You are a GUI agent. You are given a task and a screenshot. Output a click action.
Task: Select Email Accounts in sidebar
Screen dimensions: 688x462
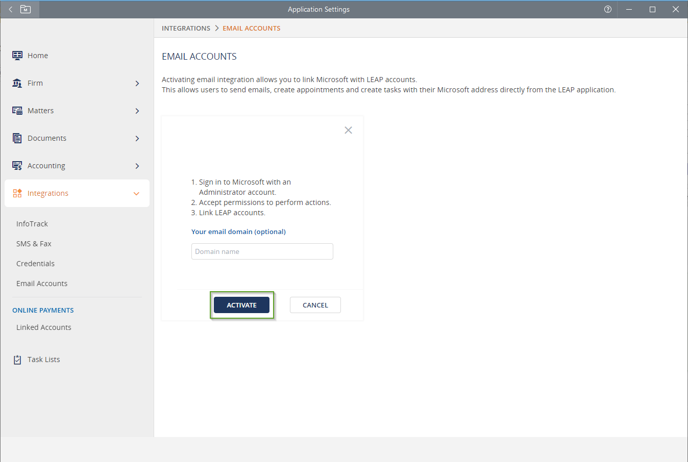tap(42, 284)
